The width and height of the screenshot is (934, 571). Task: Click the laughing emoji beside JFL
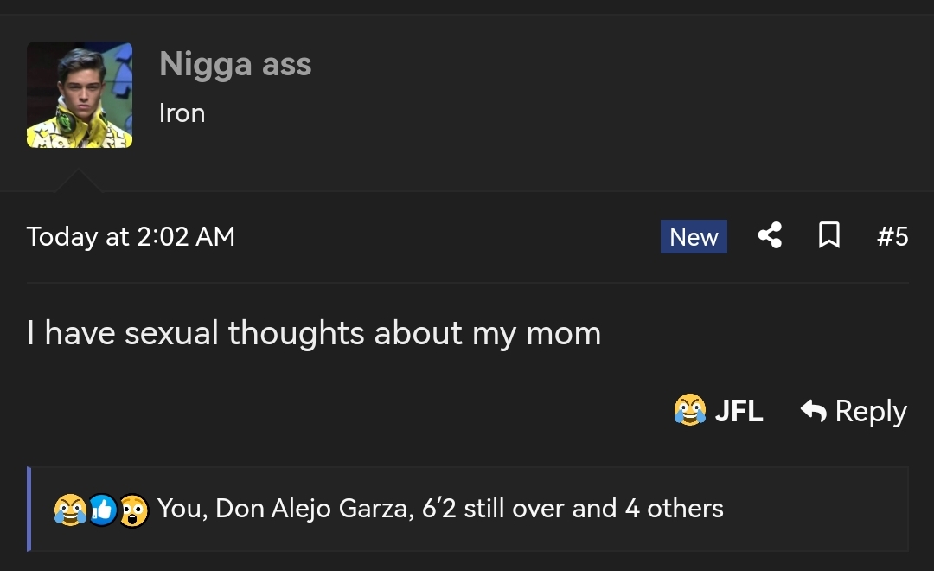[690, 410]
